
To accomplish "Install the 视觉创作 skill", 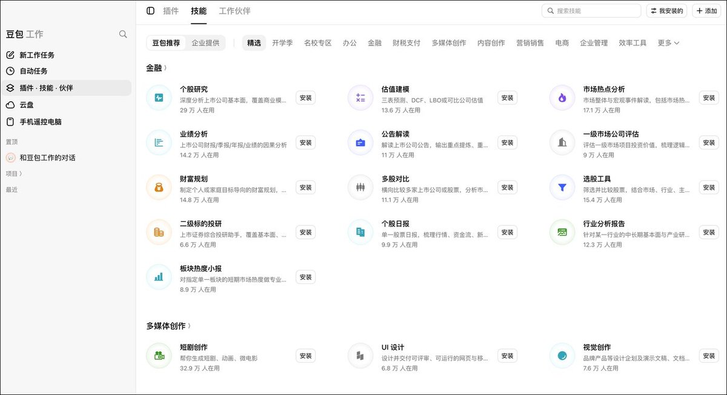I will 709,356.
